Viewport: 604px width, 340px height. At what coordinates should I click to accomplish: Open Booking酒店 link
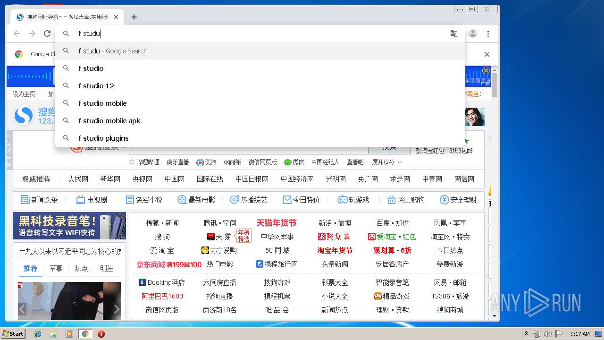162,282
